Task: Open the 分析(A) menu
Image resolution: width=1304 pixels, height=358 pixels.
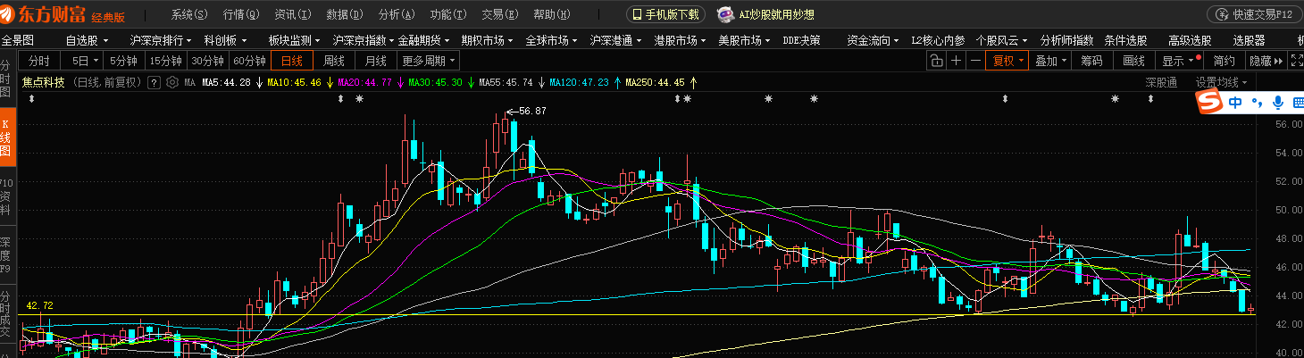Action: tap(397, 15)
